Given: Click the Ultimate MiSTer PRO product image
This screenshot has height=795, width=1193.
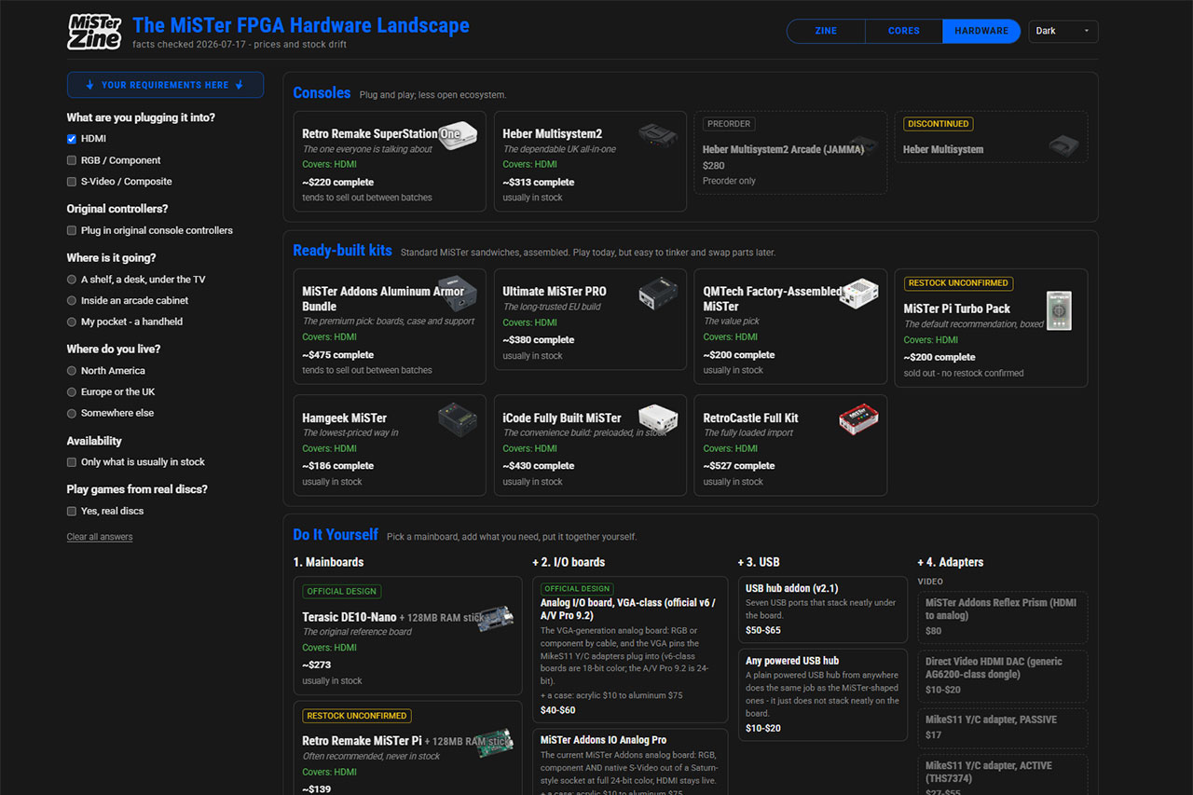Looking at the screenshot, I should pos(658,295).
